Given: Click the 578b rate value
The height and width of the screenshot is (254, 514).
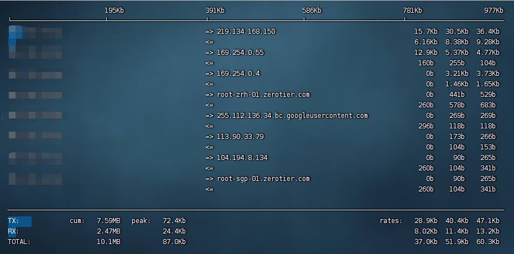Looking at the screenshot, I should tap(457, 105).
